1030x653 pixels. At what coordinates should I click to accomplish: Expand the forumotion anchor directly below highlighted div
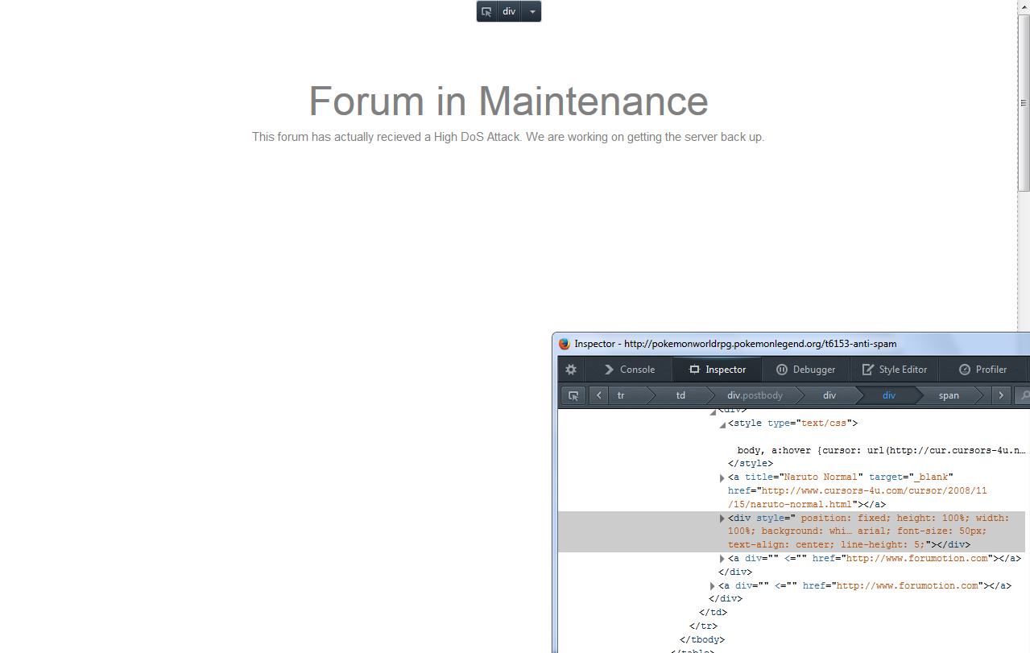(722, 559)
